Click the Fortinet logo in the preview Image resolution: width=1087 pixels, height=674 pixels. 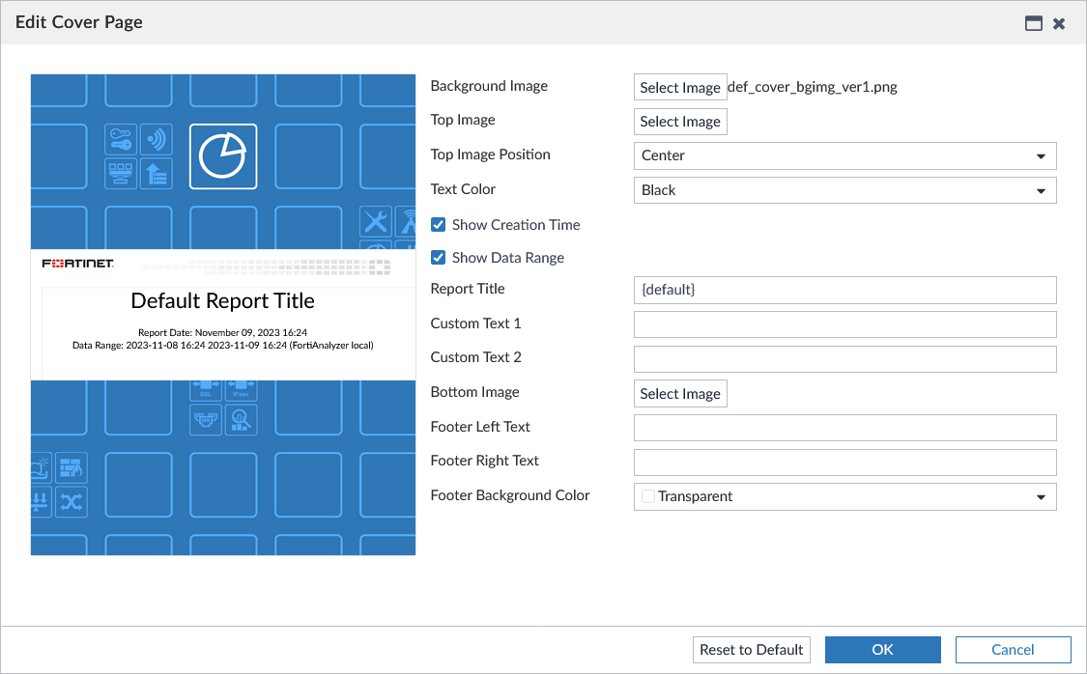tap(78, 264)
